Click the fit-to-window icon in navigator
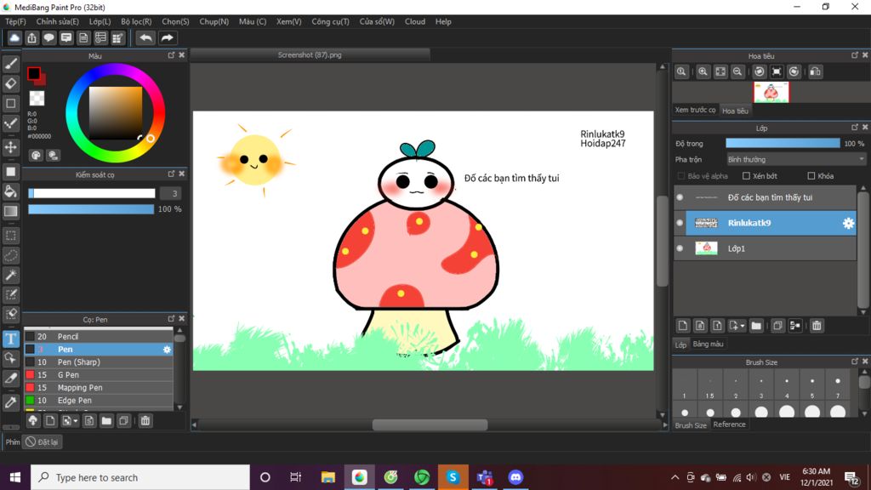 point(720,71)
